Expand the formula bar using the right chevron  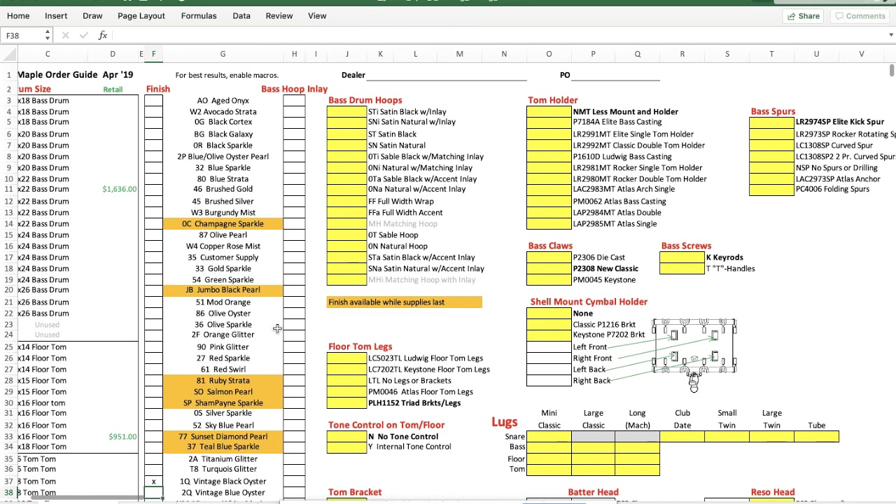tap(890, 35)
